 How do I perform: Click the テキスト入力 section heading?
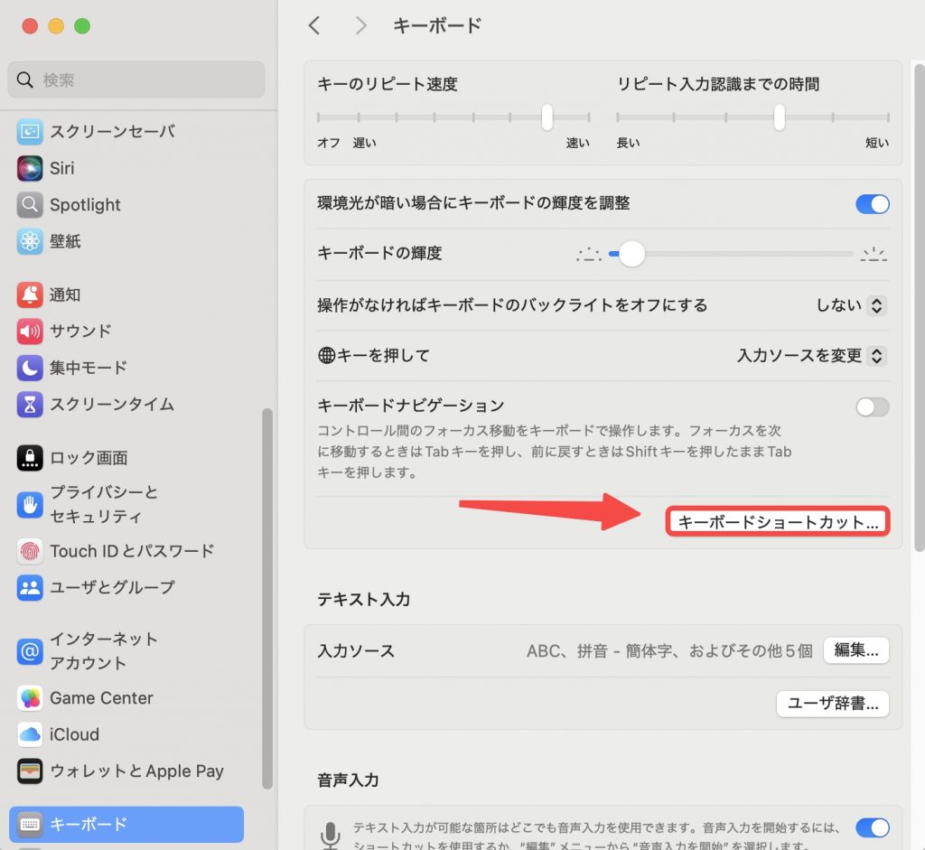click(x=363, y=599)
